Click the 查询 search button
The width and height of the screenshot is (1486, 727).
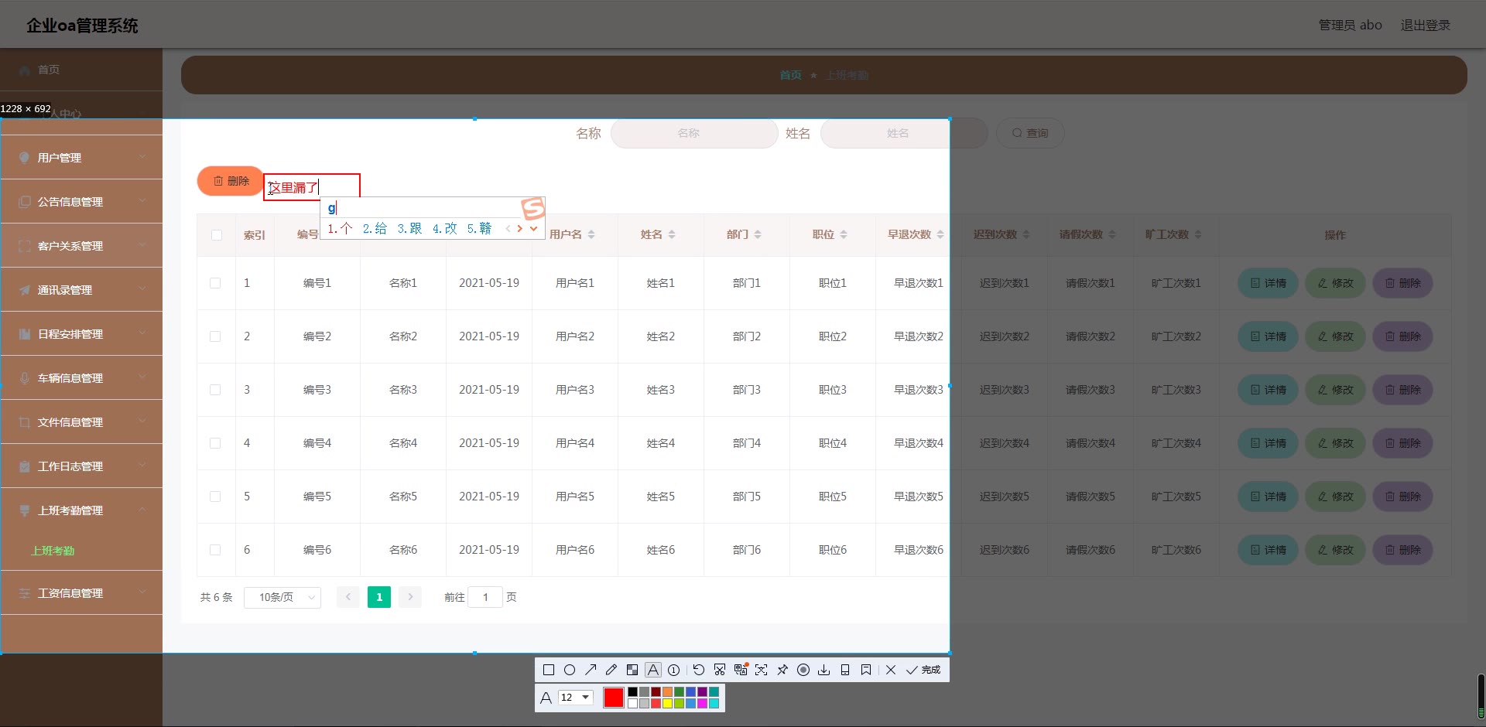[x=1030, y=133]
